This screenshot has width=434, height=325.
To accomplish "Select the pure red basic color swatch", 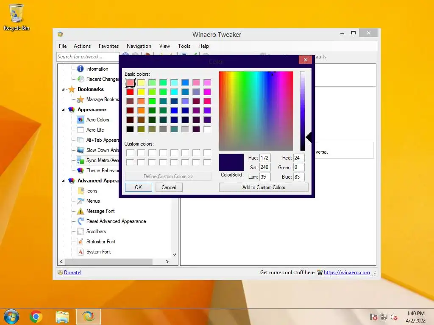I will [x=130, y=92].
